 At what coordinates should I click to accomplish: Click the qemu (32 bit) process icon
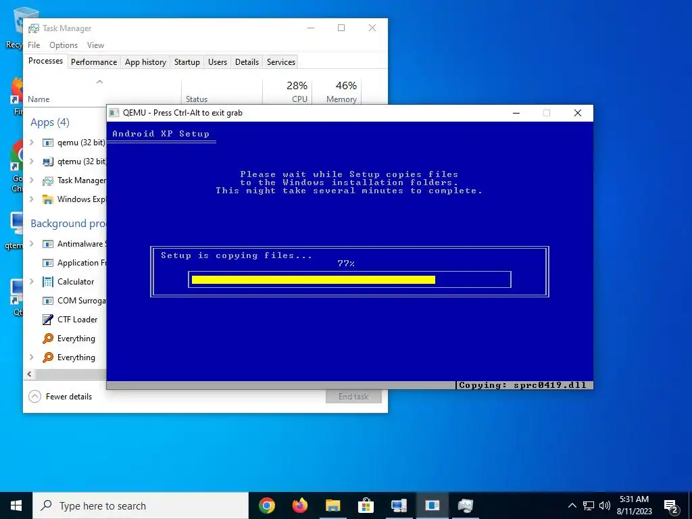point(48,143)
